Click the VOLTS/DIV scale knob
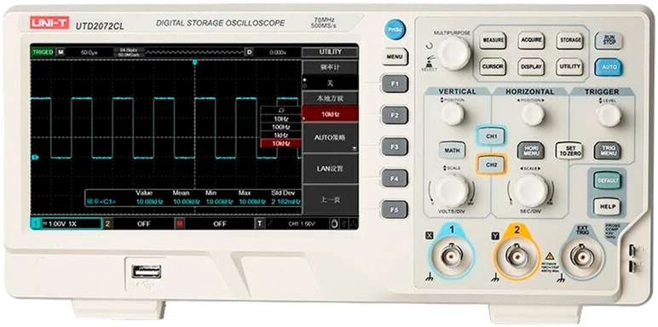 pyautogui.click(x=452, y=190)
